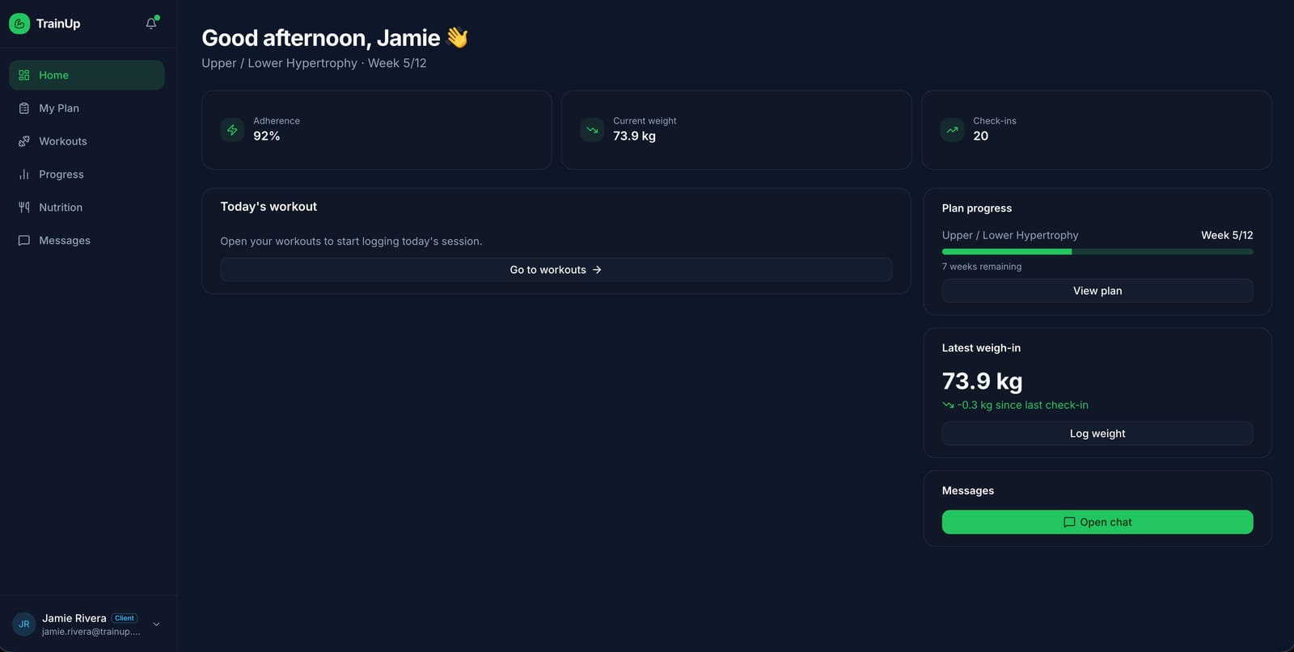Click the Check-ins trending-up icon

click(x=952, y=129)
